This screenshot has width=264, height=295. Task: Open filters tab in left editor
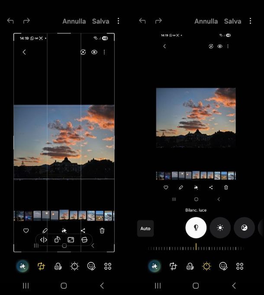pos(58,266)
